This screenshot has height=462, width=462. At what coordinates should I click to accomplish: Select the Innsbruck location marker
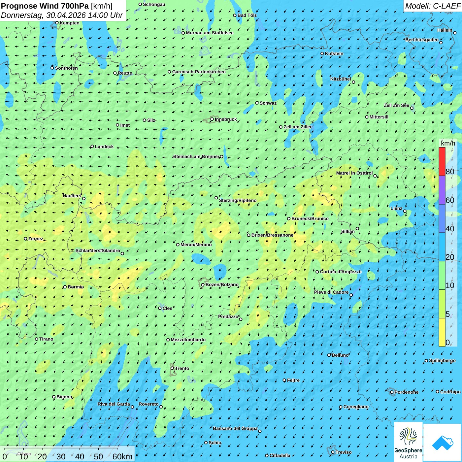(212, 119)
